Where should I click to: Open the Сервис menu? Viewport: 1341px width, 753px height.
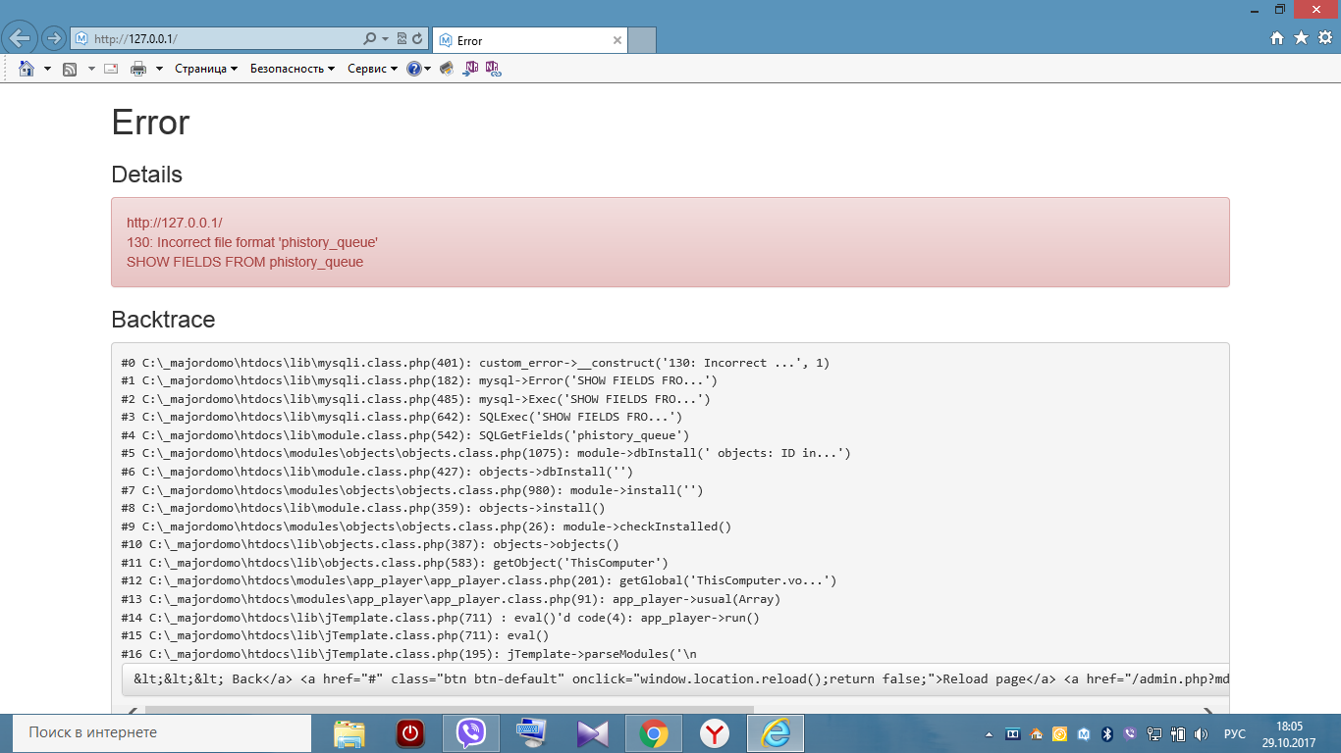tap(372, 69)
